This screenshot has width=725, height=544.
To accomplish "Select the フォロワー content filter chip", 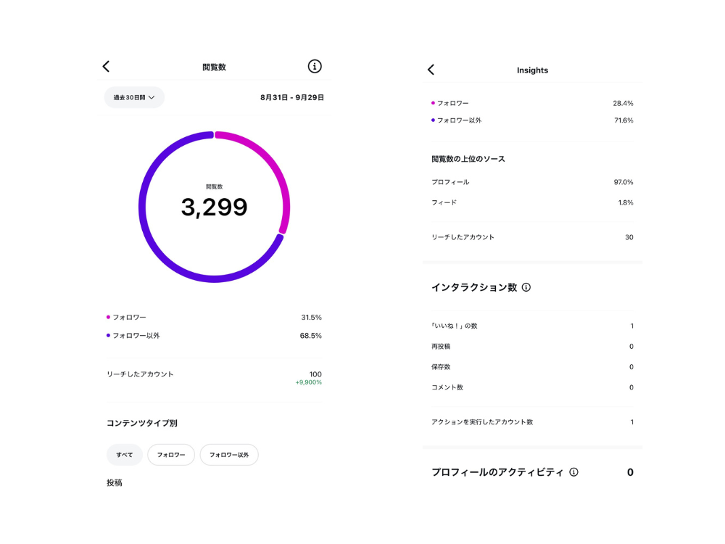I will click(x=171, y=455).
